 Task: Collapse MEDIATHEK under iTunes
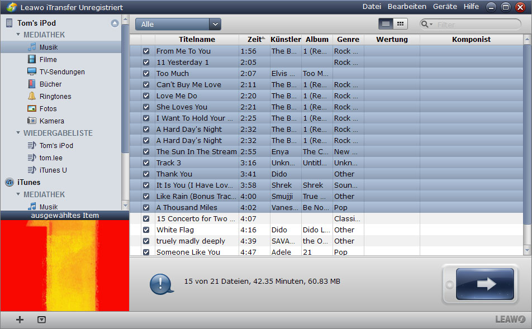point(18,194)
